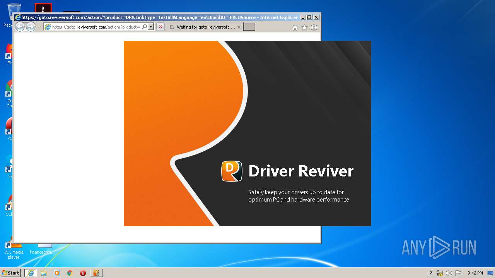Image resolution: width=495 pixels, height=278 pixels.
Task: Show hidden system tray icons
Action: [432, 273]
